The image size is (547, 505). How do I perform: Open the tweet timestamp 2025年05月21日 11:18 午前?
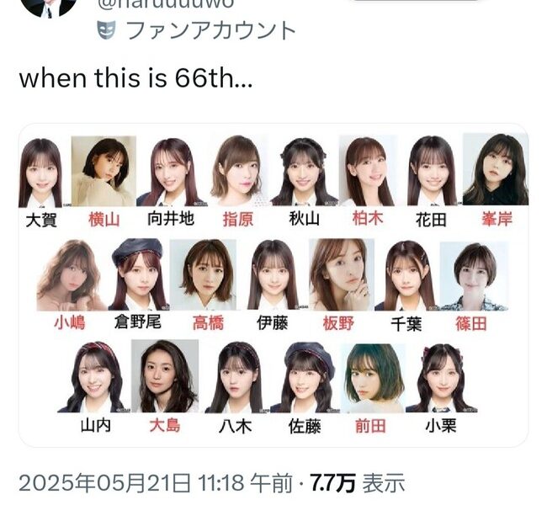[156, 483]
